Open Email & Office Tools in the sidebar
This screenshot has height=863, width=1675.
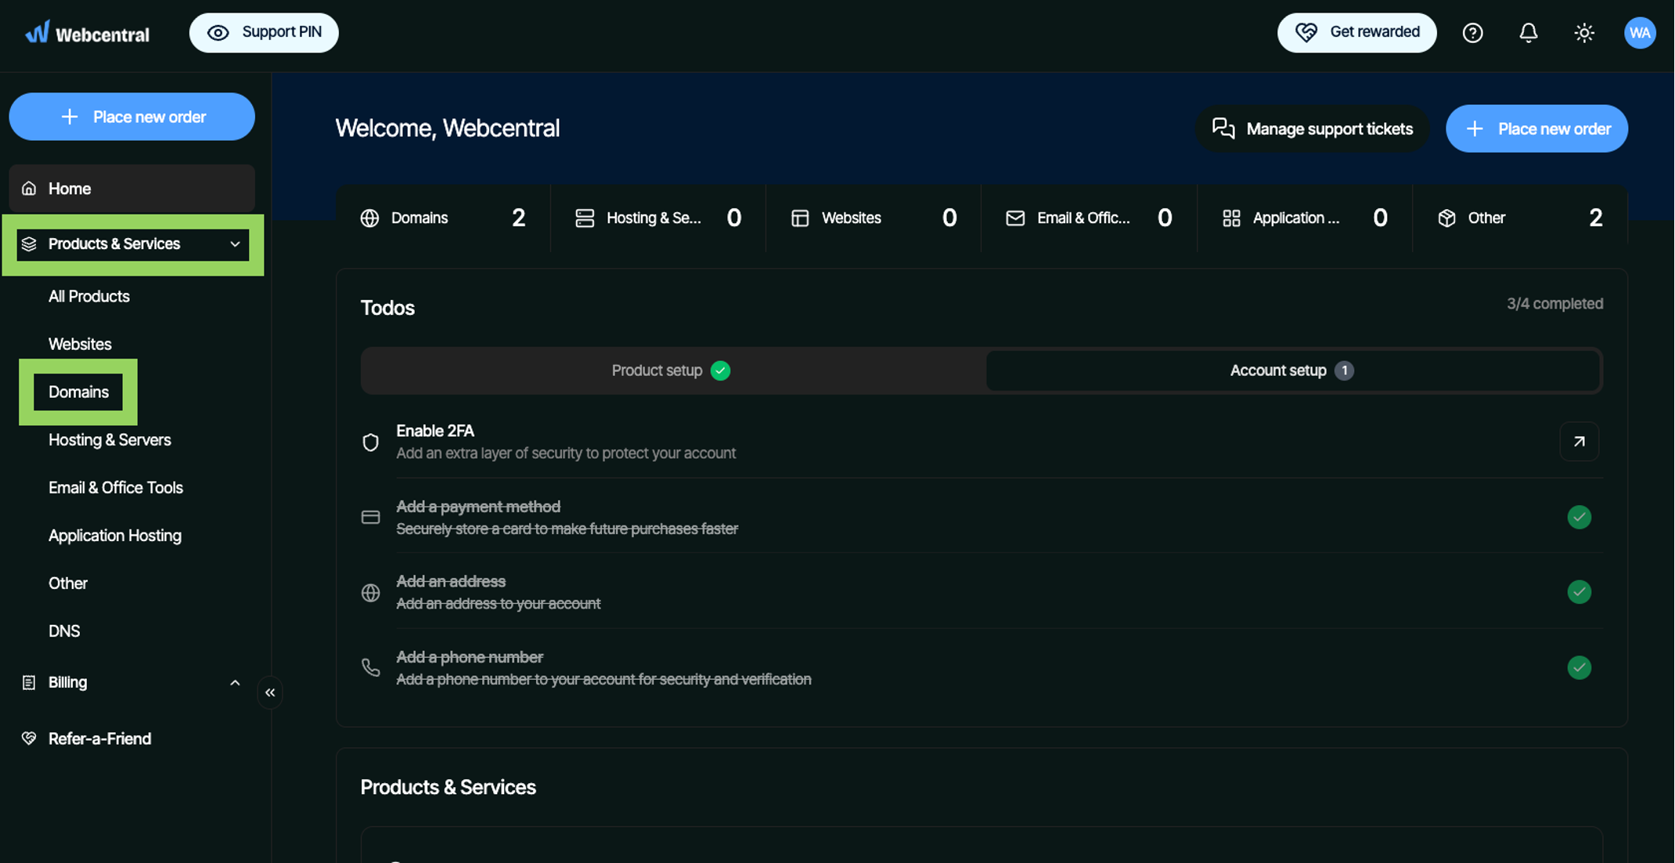pos(116,488)
